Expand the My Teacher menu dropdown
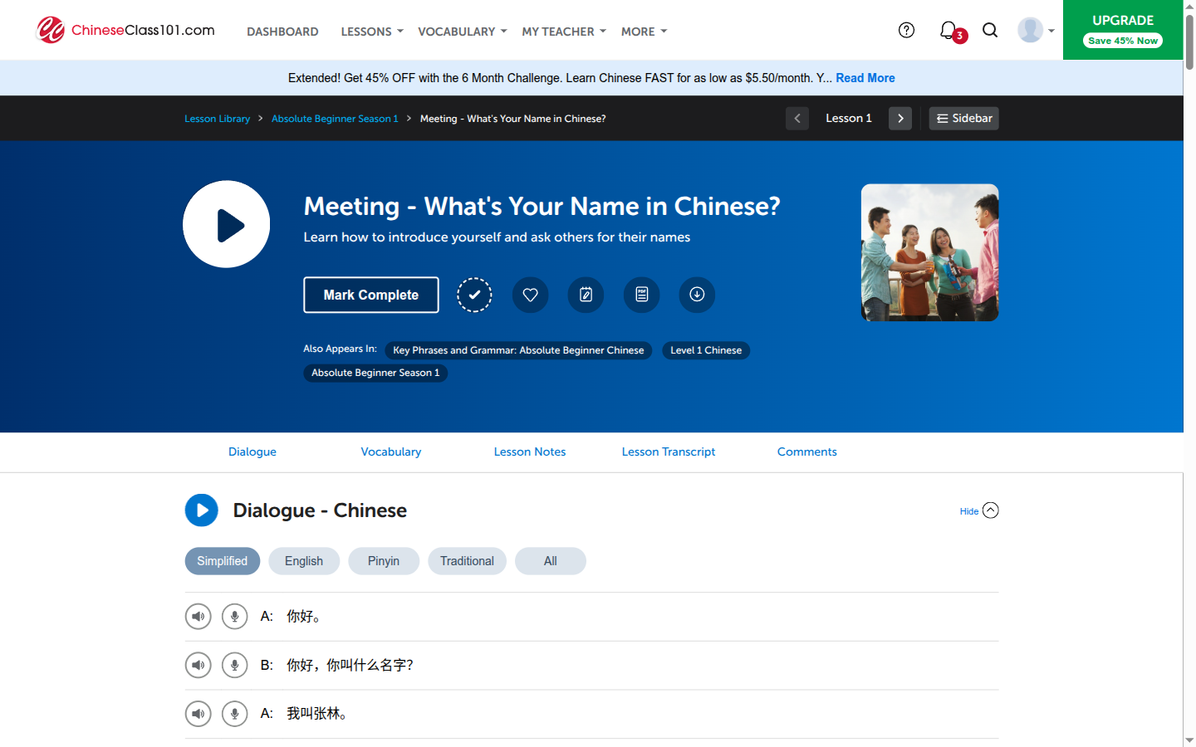 point(564,32)
